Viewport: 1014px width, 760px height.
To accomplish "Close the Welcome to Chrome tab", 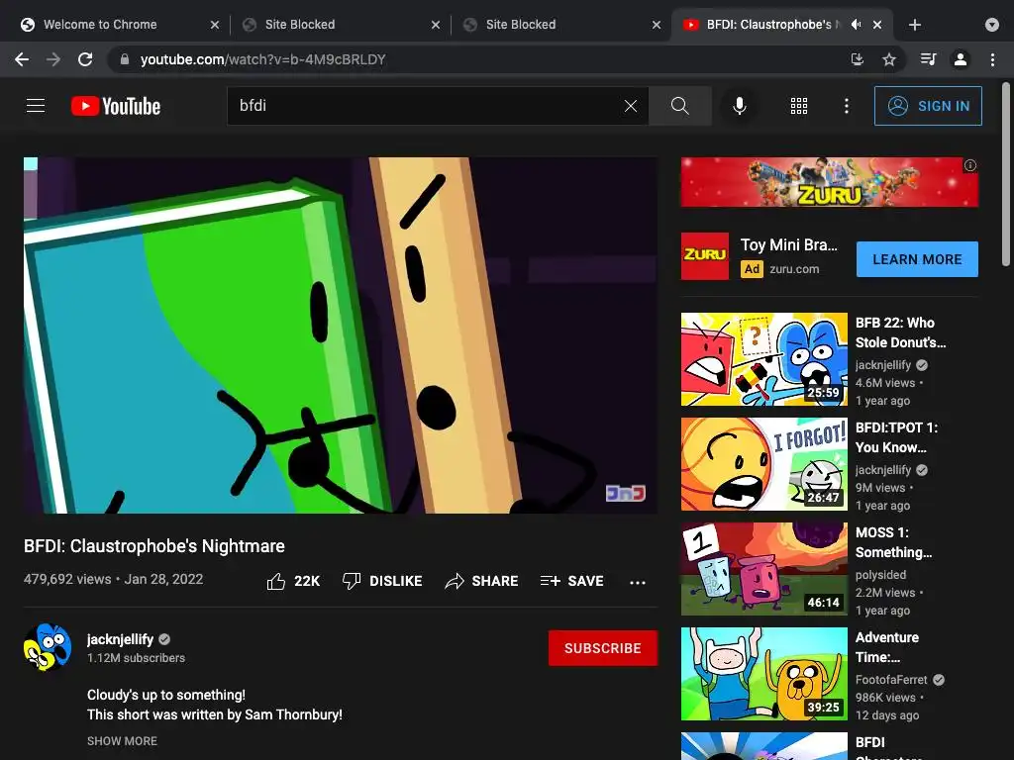I will pos(215,25).
